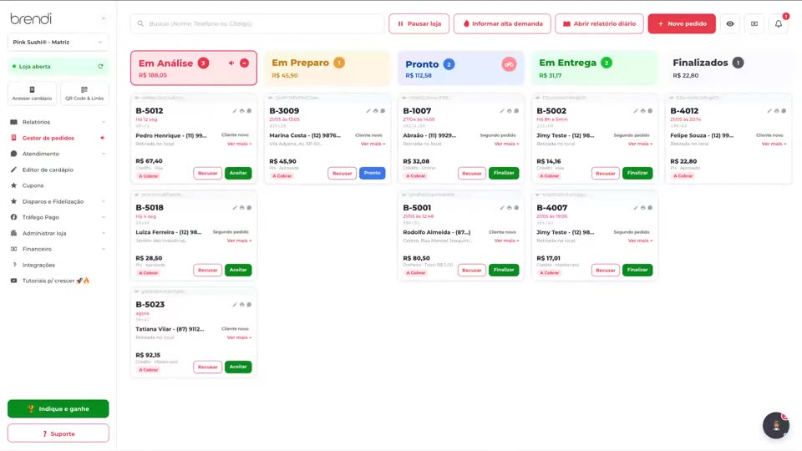The height and width of the screenshot is (451, 802).
Task: Expand Financeiro section chevron
Action: 104,249
